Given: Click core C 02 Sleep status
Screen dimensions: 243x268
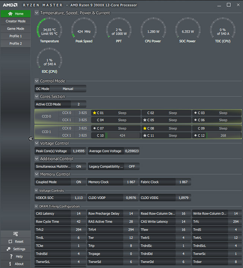Looking at the screenshot, I should pos(173,113).
